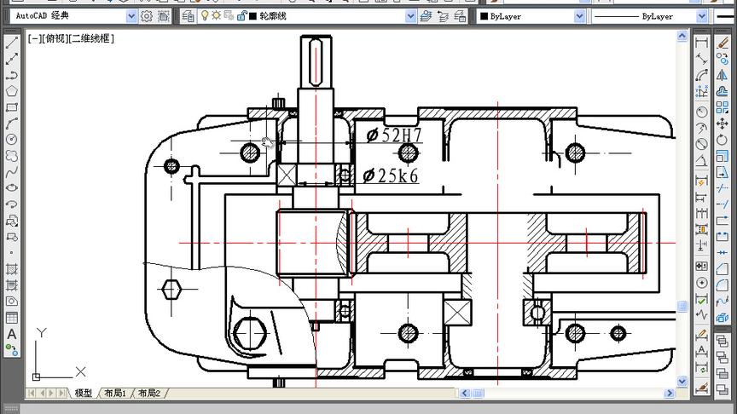Image resolution: width=737 pixels, height=414 pixels.
Task: Switch to the 模型 model tab
Action: [x=84, y=394]
